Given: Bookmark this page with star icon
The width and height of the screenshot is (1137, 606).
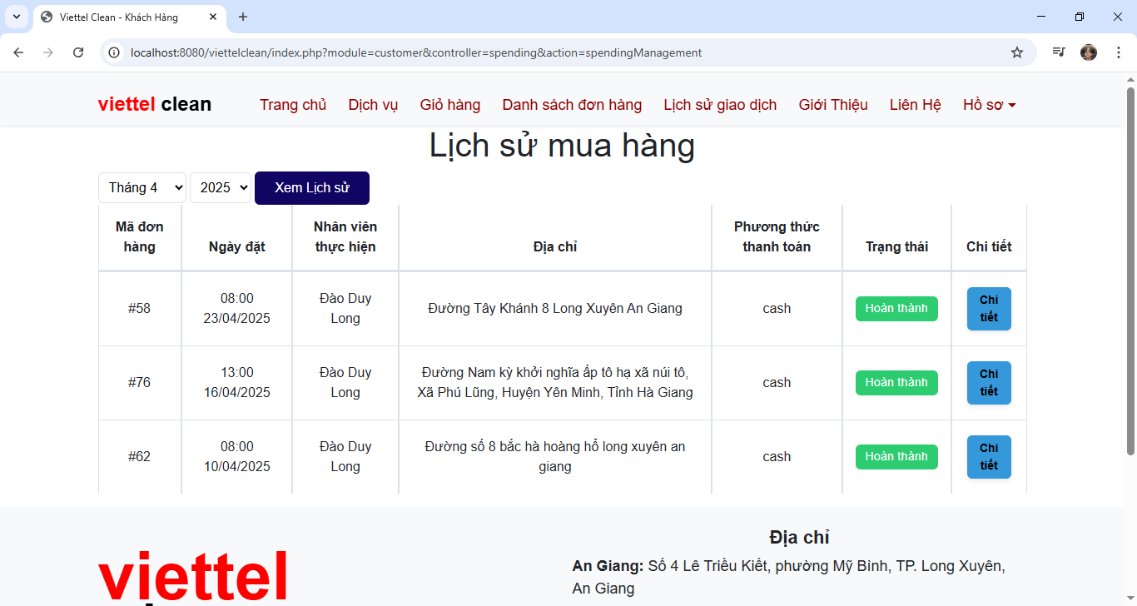Looking at the screenshot, I should point(1016,52).
